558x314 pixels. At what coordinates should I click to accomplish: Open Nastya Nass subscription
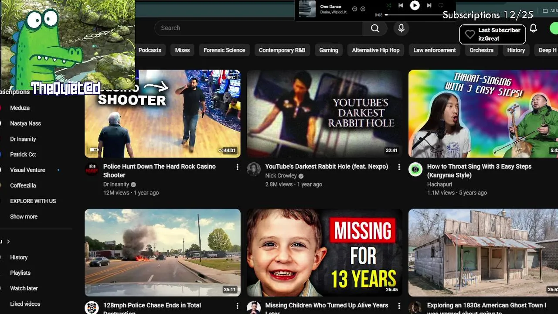tap(25, 123)
